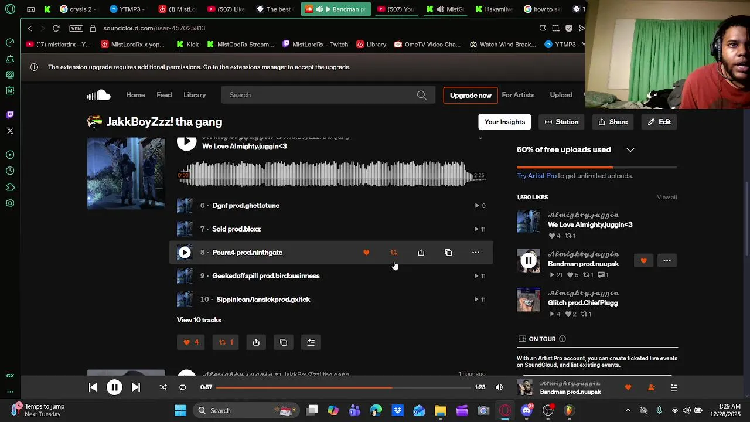The image size is (750, 422).
Task: View all likes
Action: 667,197
